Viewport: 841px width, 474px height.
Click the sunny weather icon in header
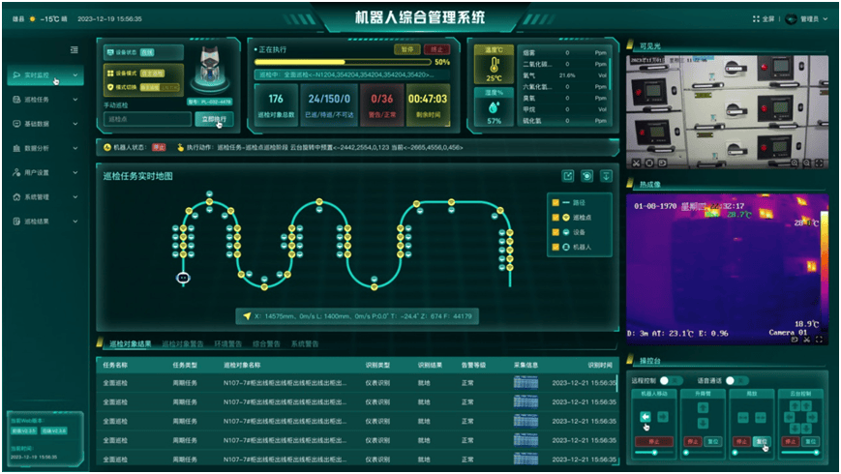[32, 18]
